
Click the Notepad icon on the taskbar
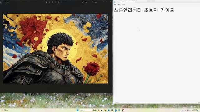[x=119, y=110]
